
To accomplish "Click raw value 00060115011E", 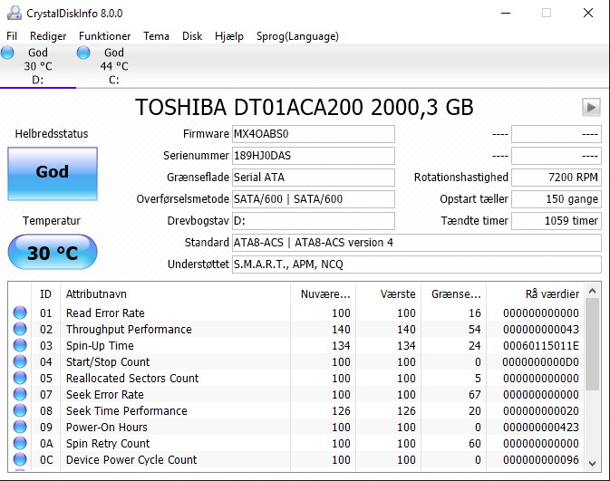I will click(x=541, y=346).
